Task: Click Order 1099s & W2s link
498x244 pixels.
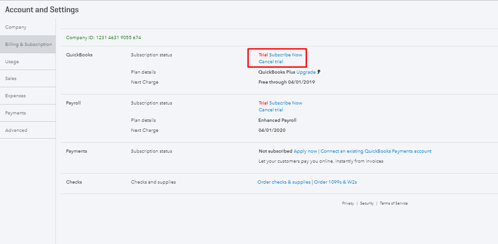Action: point(335,182)
